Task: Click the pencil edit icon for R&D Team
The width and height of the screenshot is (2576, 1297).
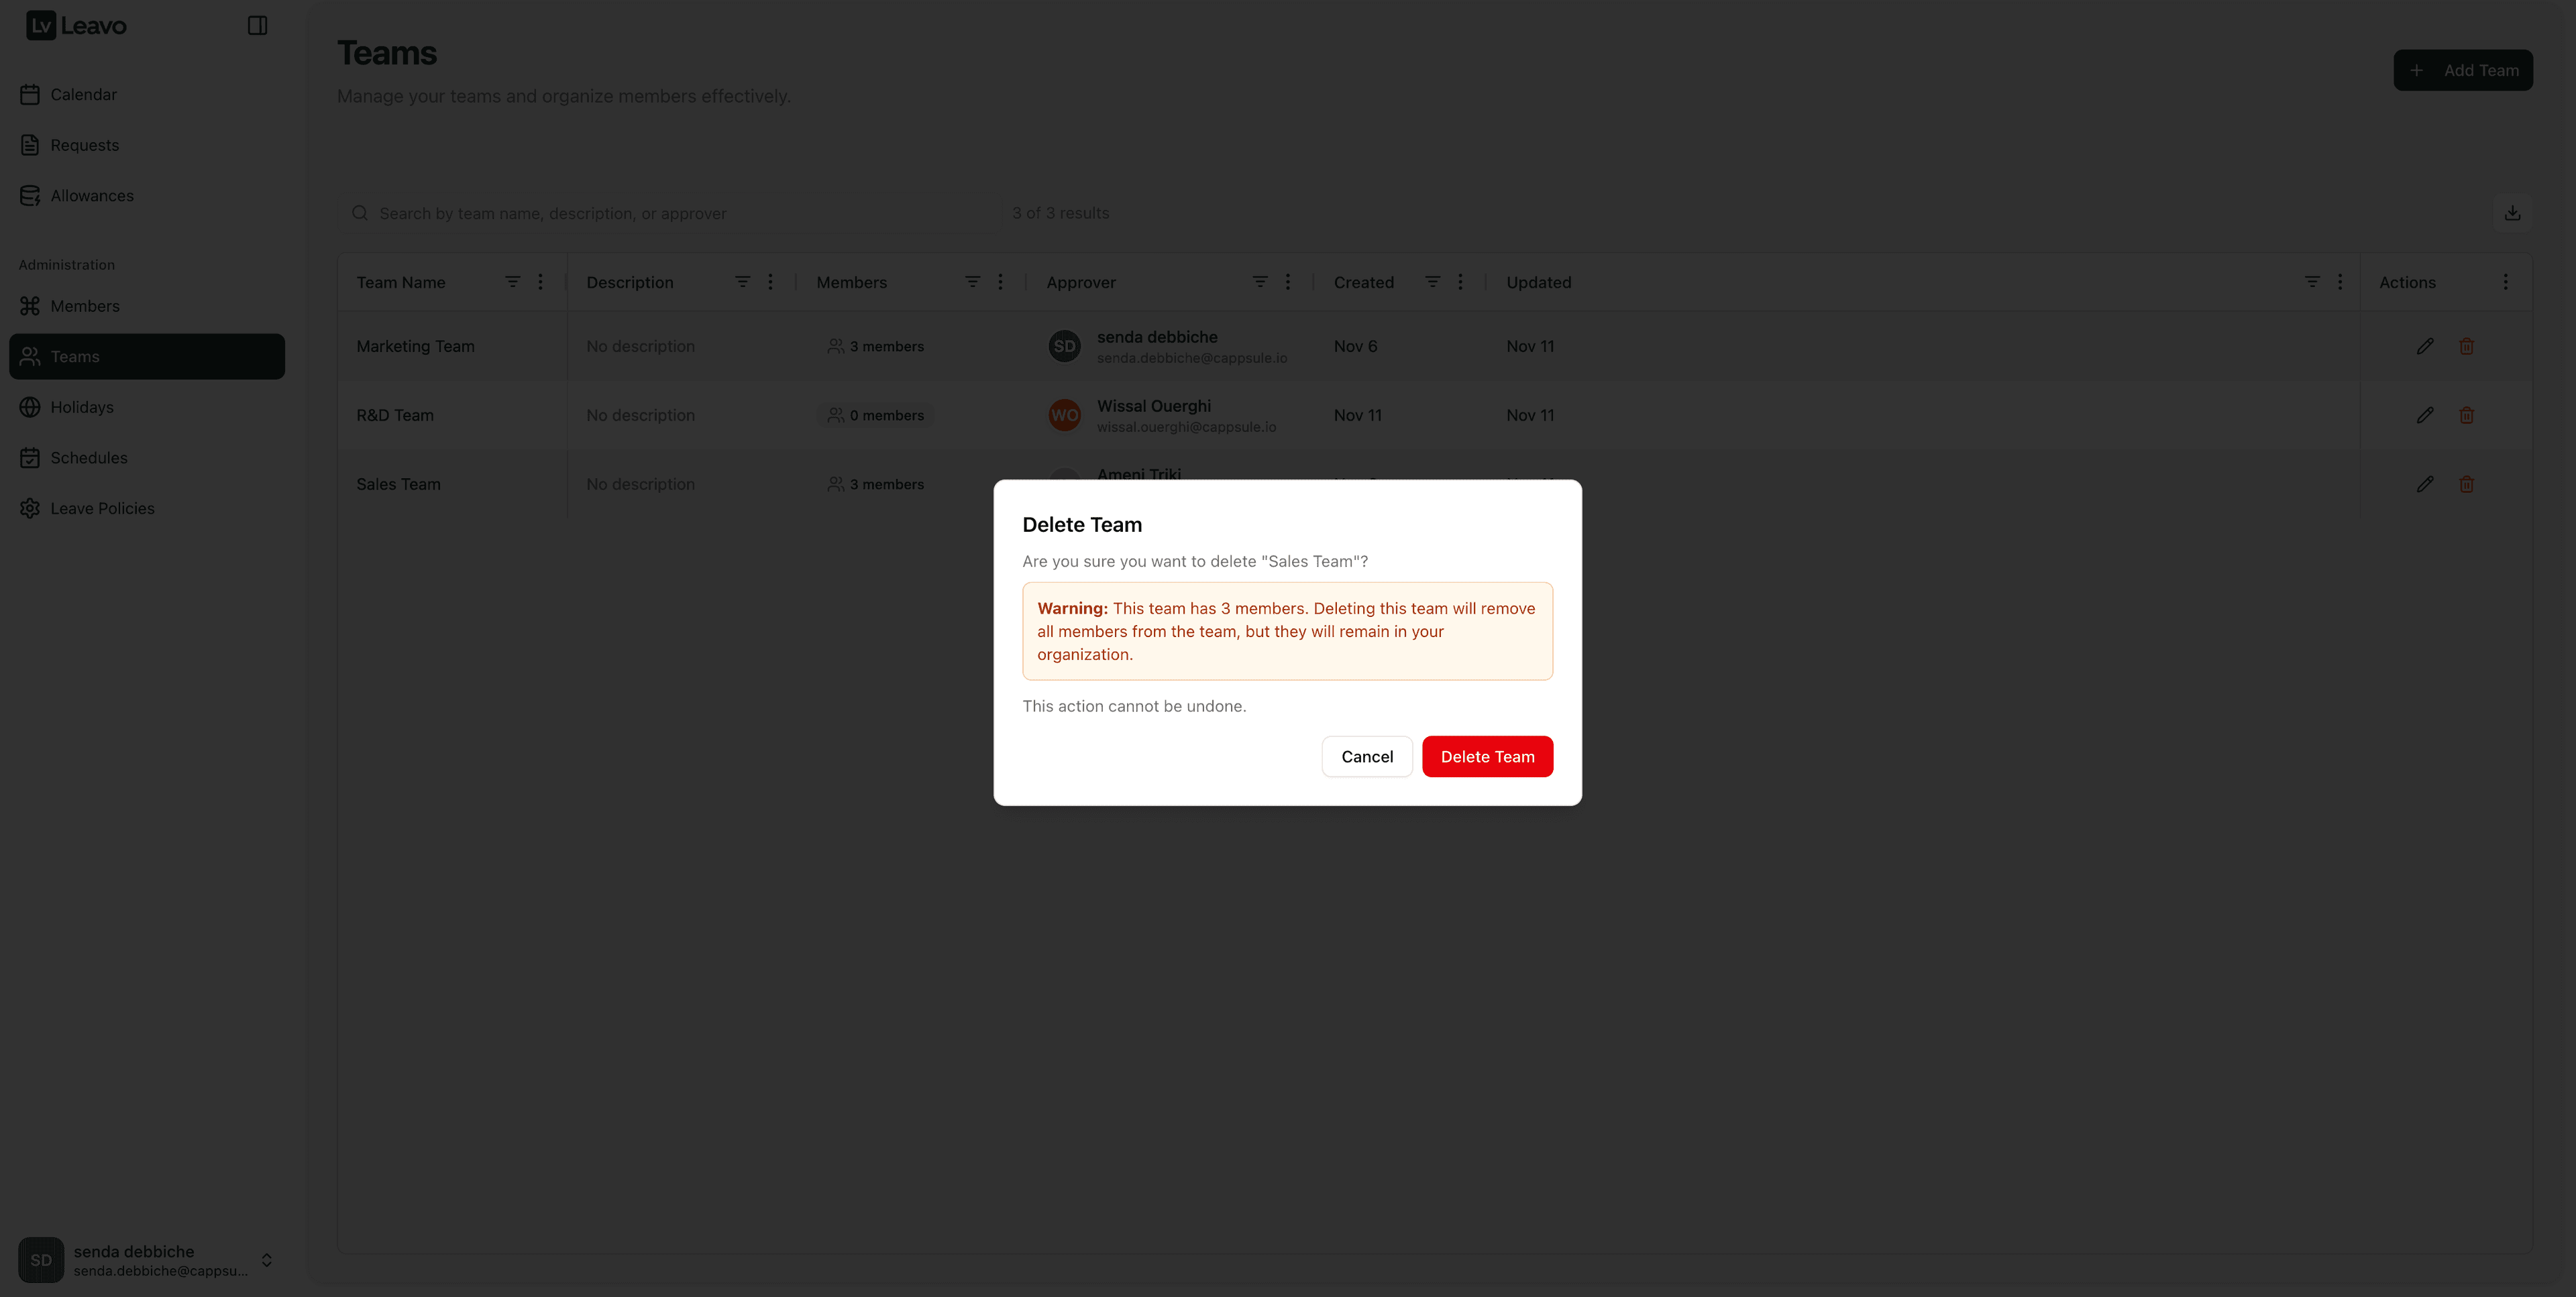Action: point(2424,415)
